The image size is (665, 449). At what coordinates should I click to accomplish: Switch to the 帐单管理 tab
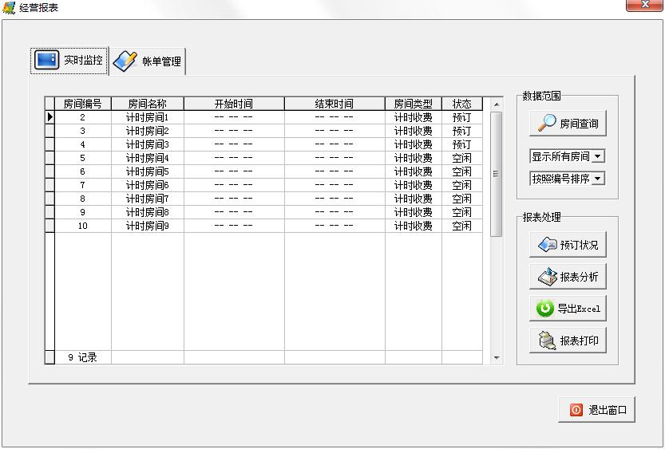[x=148, y=61]
